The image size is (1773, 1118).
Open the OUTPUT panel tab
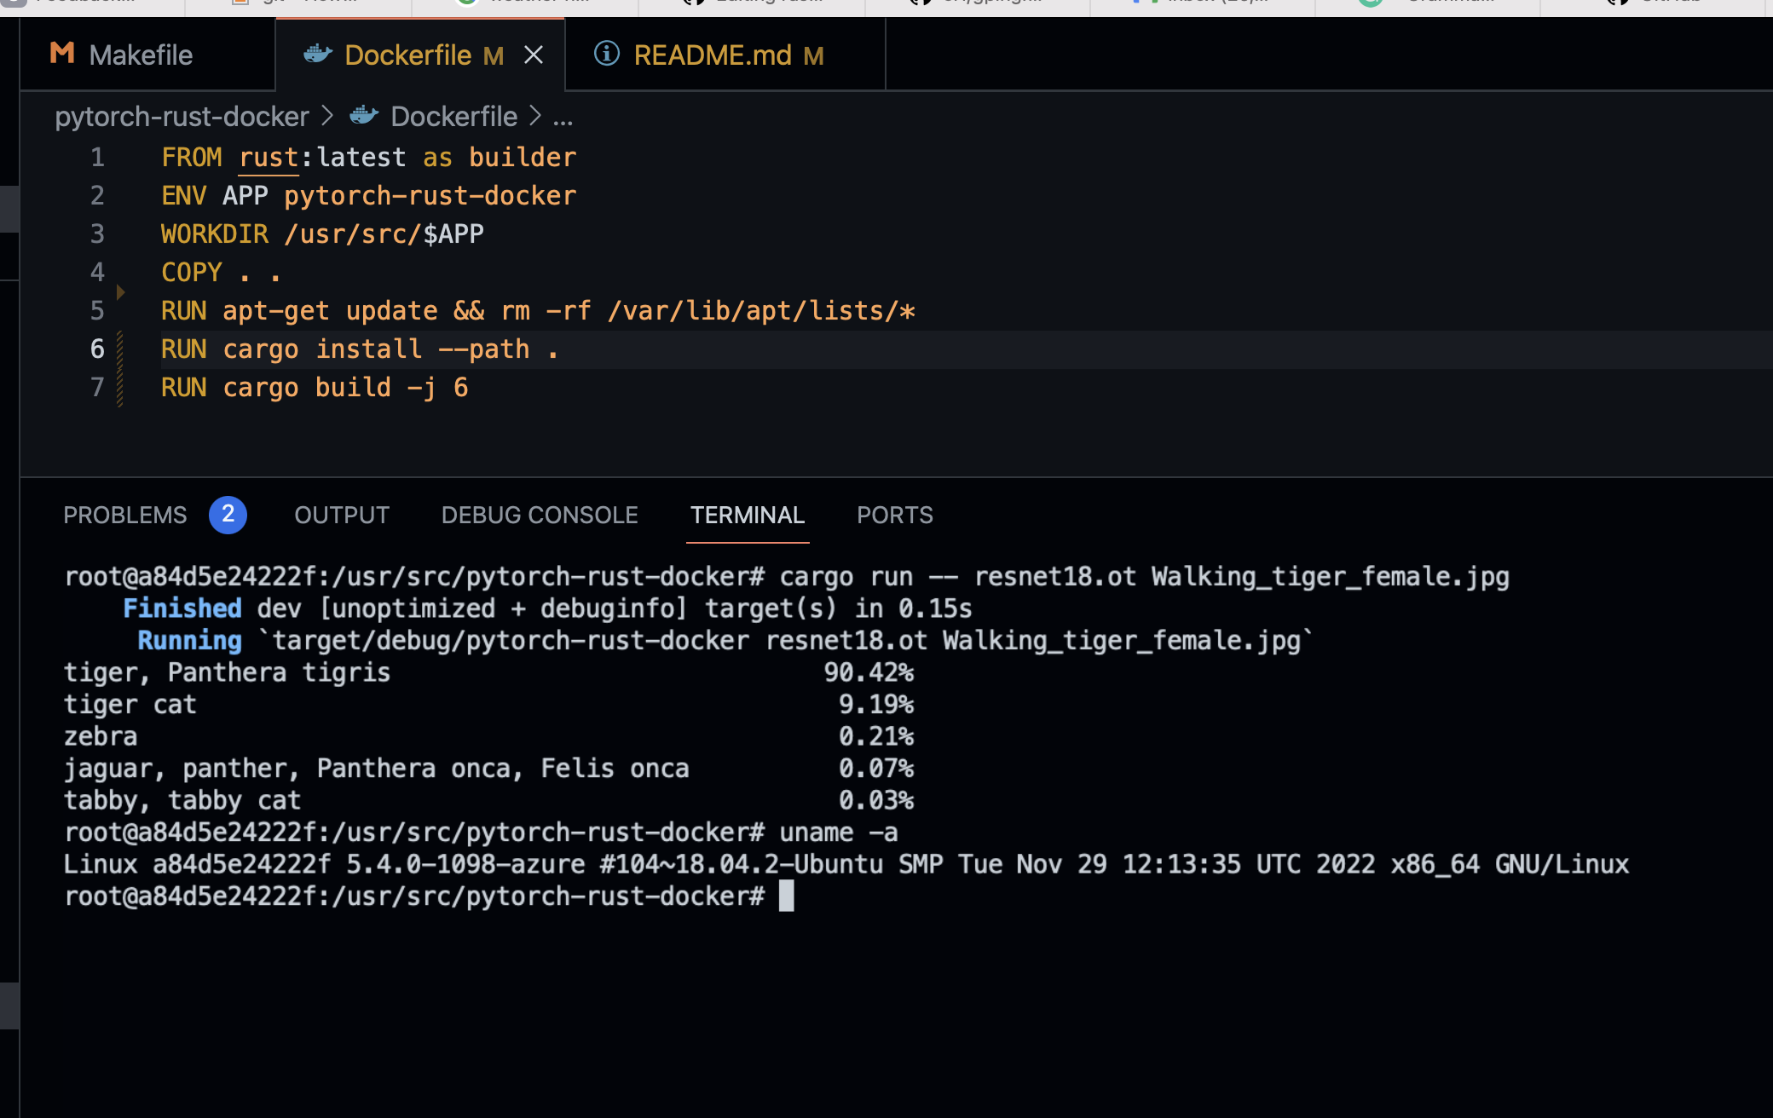[x=342, y=516]
